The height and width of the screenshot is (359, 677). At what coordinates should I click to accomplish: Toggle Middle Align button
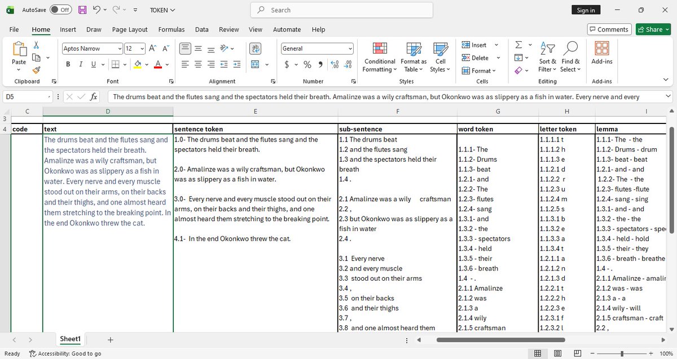(x=197, y=48)
